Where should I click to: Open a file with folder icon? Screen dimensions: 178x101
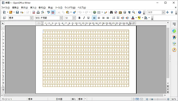[x=11, y=12]
